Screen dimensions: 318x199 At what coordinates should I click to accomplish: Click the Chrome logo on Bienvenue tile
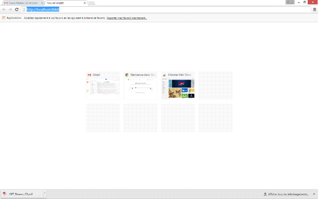(127, 75)
